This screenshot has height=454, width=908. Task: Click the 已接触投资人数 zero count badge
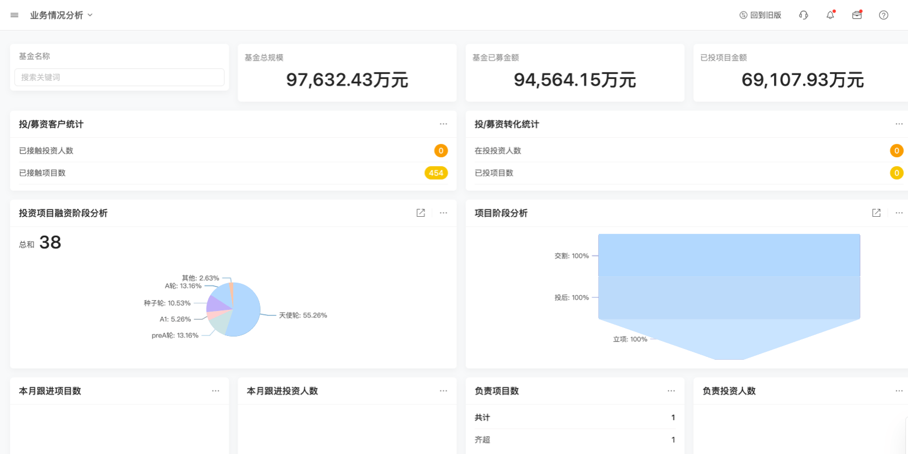[441, 151]
